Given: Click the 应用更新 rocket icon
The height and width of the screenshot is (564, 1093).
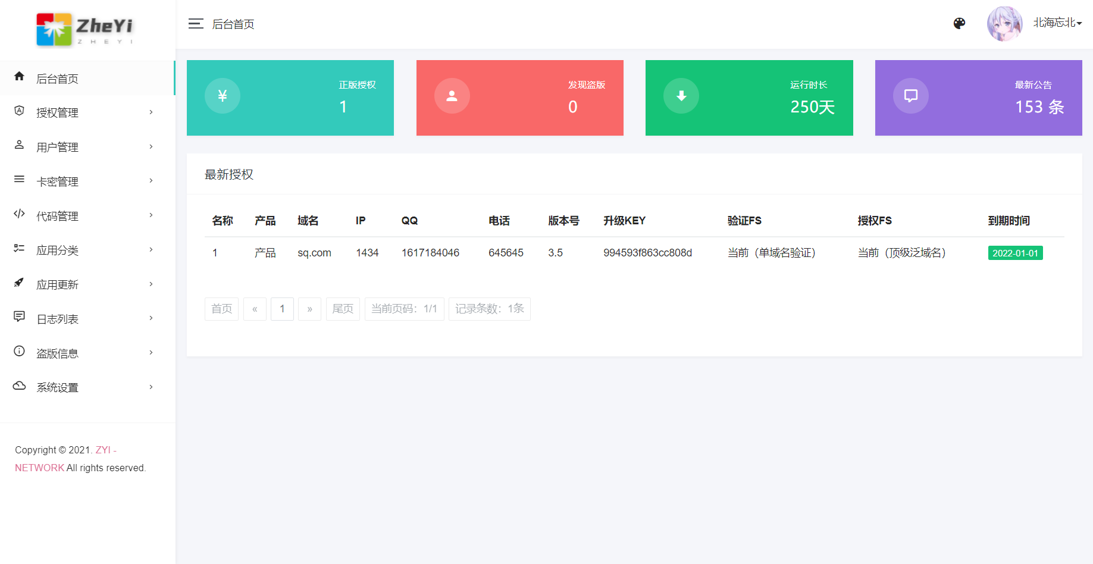Looking at the screenshot, I should tap(18, 283).
